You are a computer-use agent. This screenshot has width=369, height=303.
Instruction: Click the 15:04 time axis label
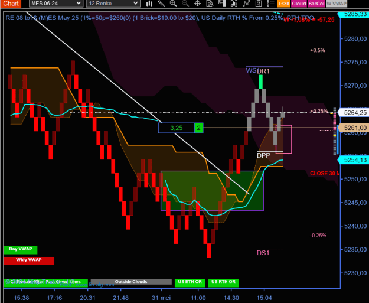pyautogui.click(x=264, y=298)
